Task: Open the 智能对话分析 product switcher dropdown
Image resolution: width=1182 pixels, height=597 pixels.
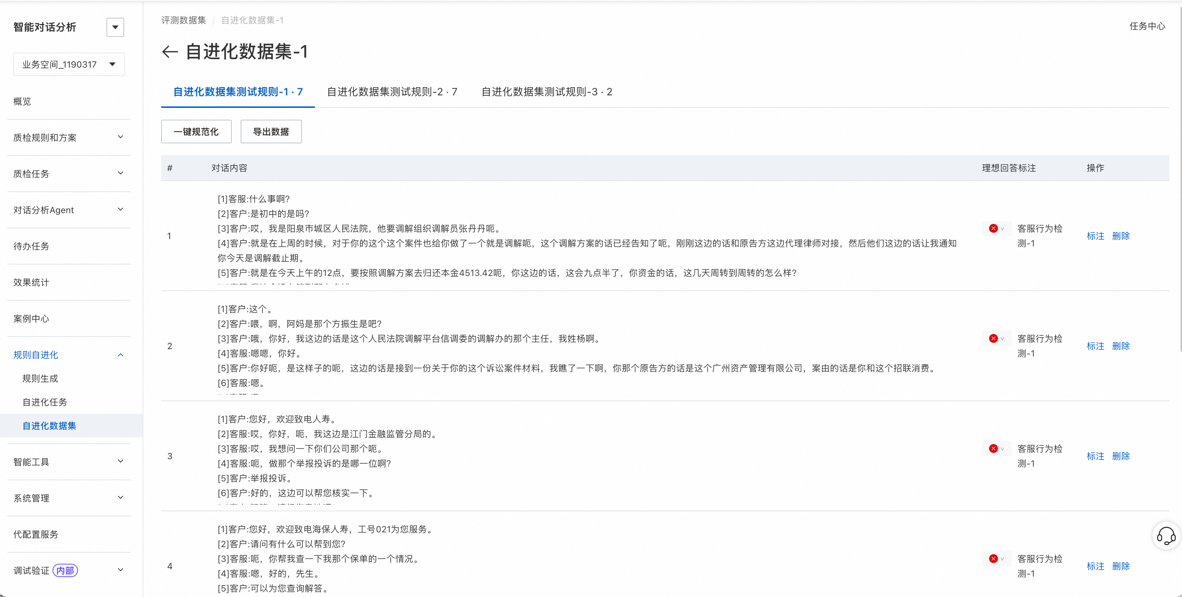Action: [115, 27]
